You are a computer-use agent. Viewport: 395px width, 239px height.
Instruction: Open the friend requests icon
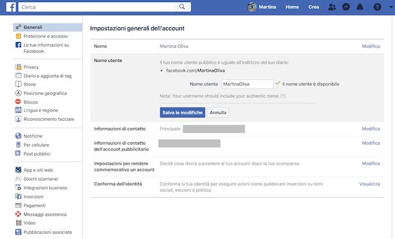[332, 7]
